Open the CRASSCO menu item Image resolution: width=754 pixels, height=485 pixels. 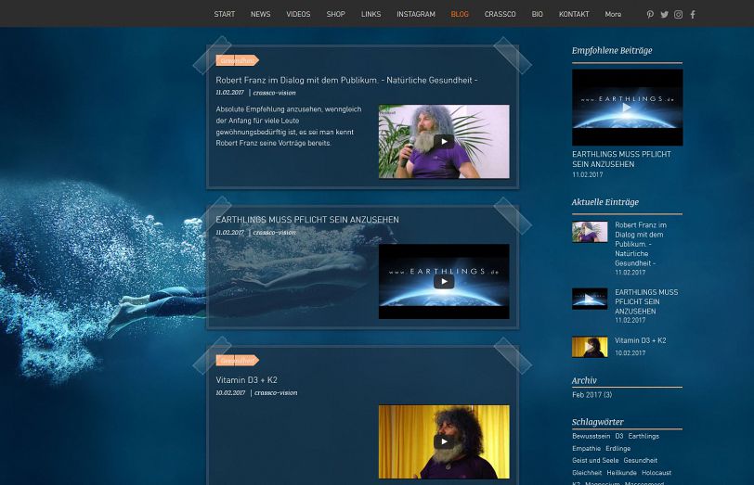coord(500,15)
